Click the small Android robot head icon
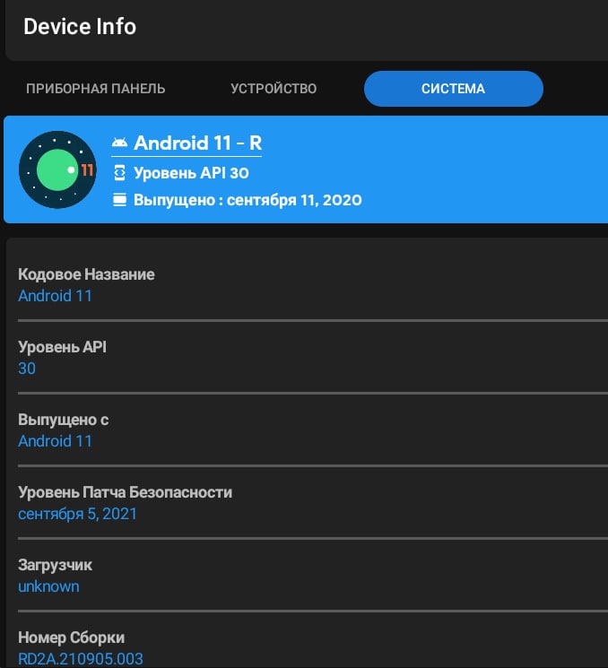Image resolution: width=608 pixels, height=668 pixels. point(120,143)
